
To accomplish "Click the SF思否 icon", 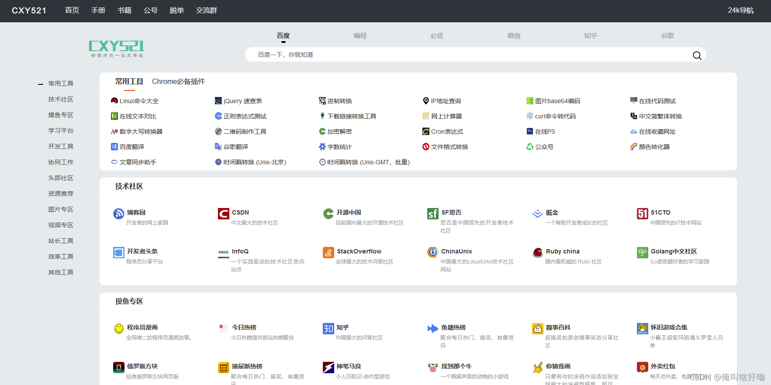I will click(433, 213).
